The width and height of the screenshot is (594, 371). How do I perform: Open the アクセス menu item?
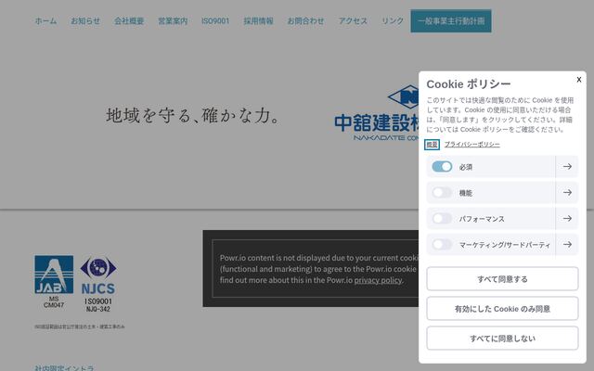[x=353, y=20]
